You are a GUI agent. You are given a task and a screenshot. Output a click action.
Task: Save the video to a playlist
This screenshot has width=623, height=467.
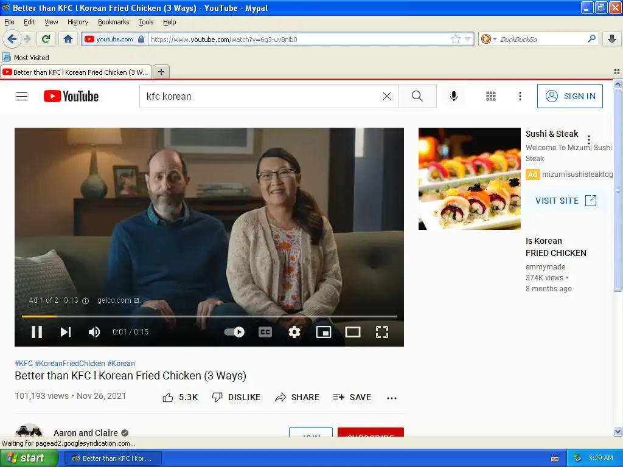point(352,397)
